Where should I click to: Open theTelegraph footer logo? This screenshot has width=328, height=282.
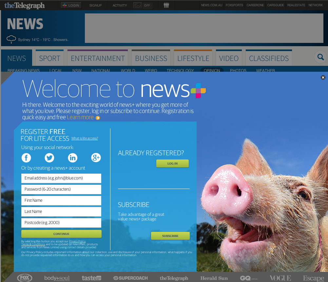click(174, 278)
